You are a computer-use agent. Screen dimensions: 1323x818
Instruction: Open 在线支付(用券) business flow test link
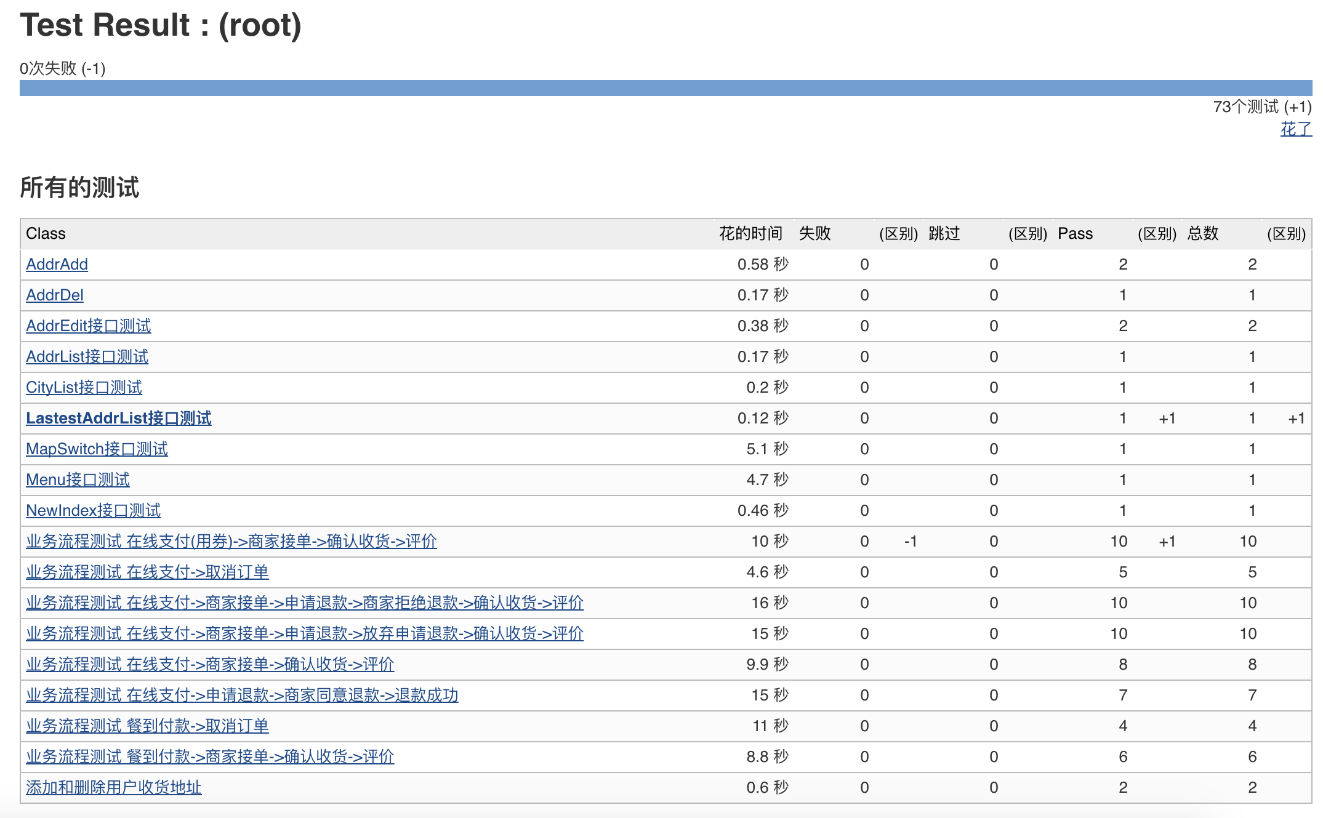231,541
